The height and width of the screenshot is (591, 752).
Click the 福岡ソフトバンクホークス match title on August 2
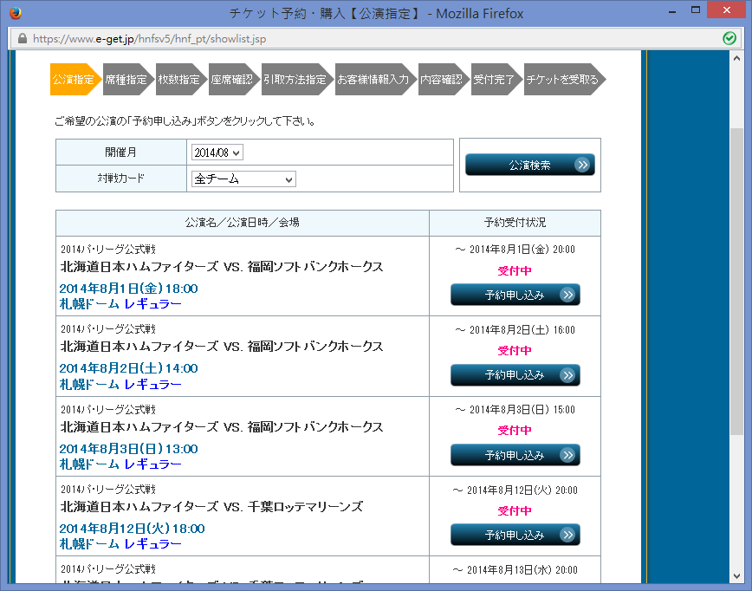click(x=222, y=347)
